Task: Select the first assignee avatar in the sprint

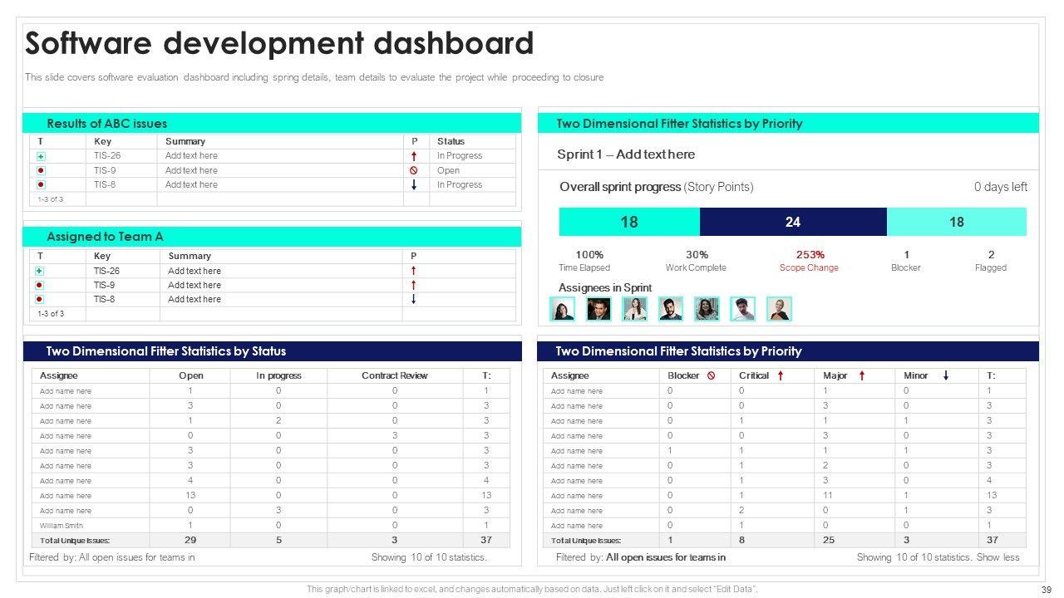Action: (x=563, y=309)
